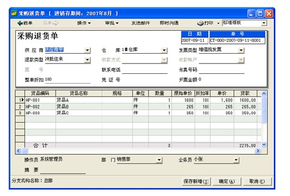Viewport: 290px width, 196px height.
Task: Click the 货品编码 column header
Action: [40, 93]
